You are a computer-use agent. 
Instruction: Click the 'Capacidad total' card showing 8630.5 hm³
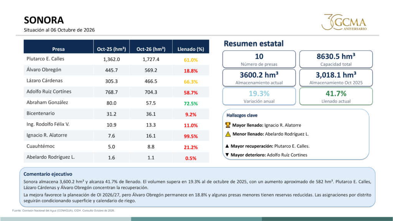[x=336, y=59]
